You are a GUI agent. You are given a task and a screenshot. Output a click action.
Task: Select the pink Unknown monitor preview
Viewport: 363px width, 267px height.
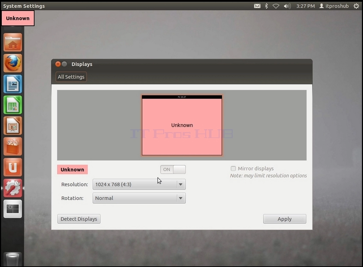click(182, 125)
